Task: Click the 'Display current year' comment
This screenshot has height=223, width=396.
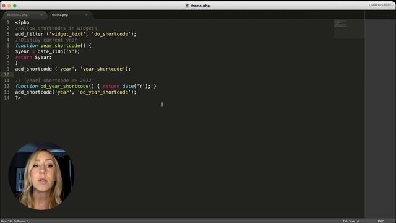Action: click(x=46, y=40)
